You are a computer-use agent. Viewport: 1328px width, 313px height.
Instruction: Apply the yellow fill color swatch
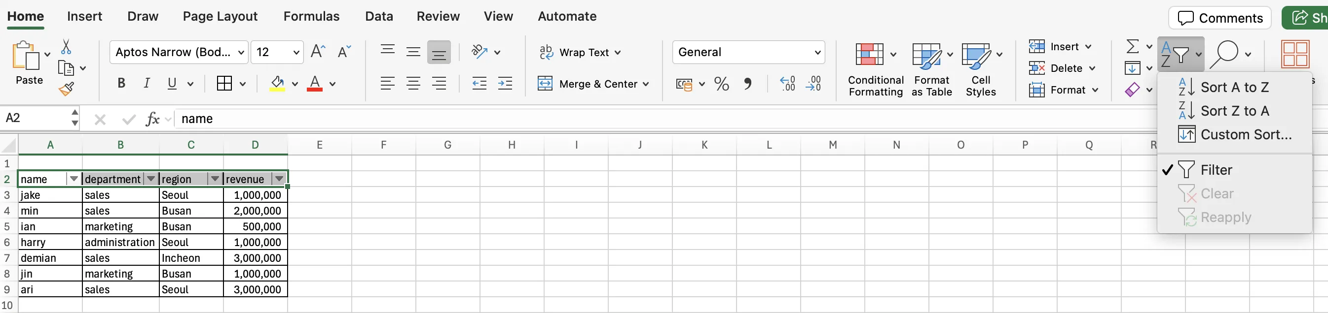(277, 83)
